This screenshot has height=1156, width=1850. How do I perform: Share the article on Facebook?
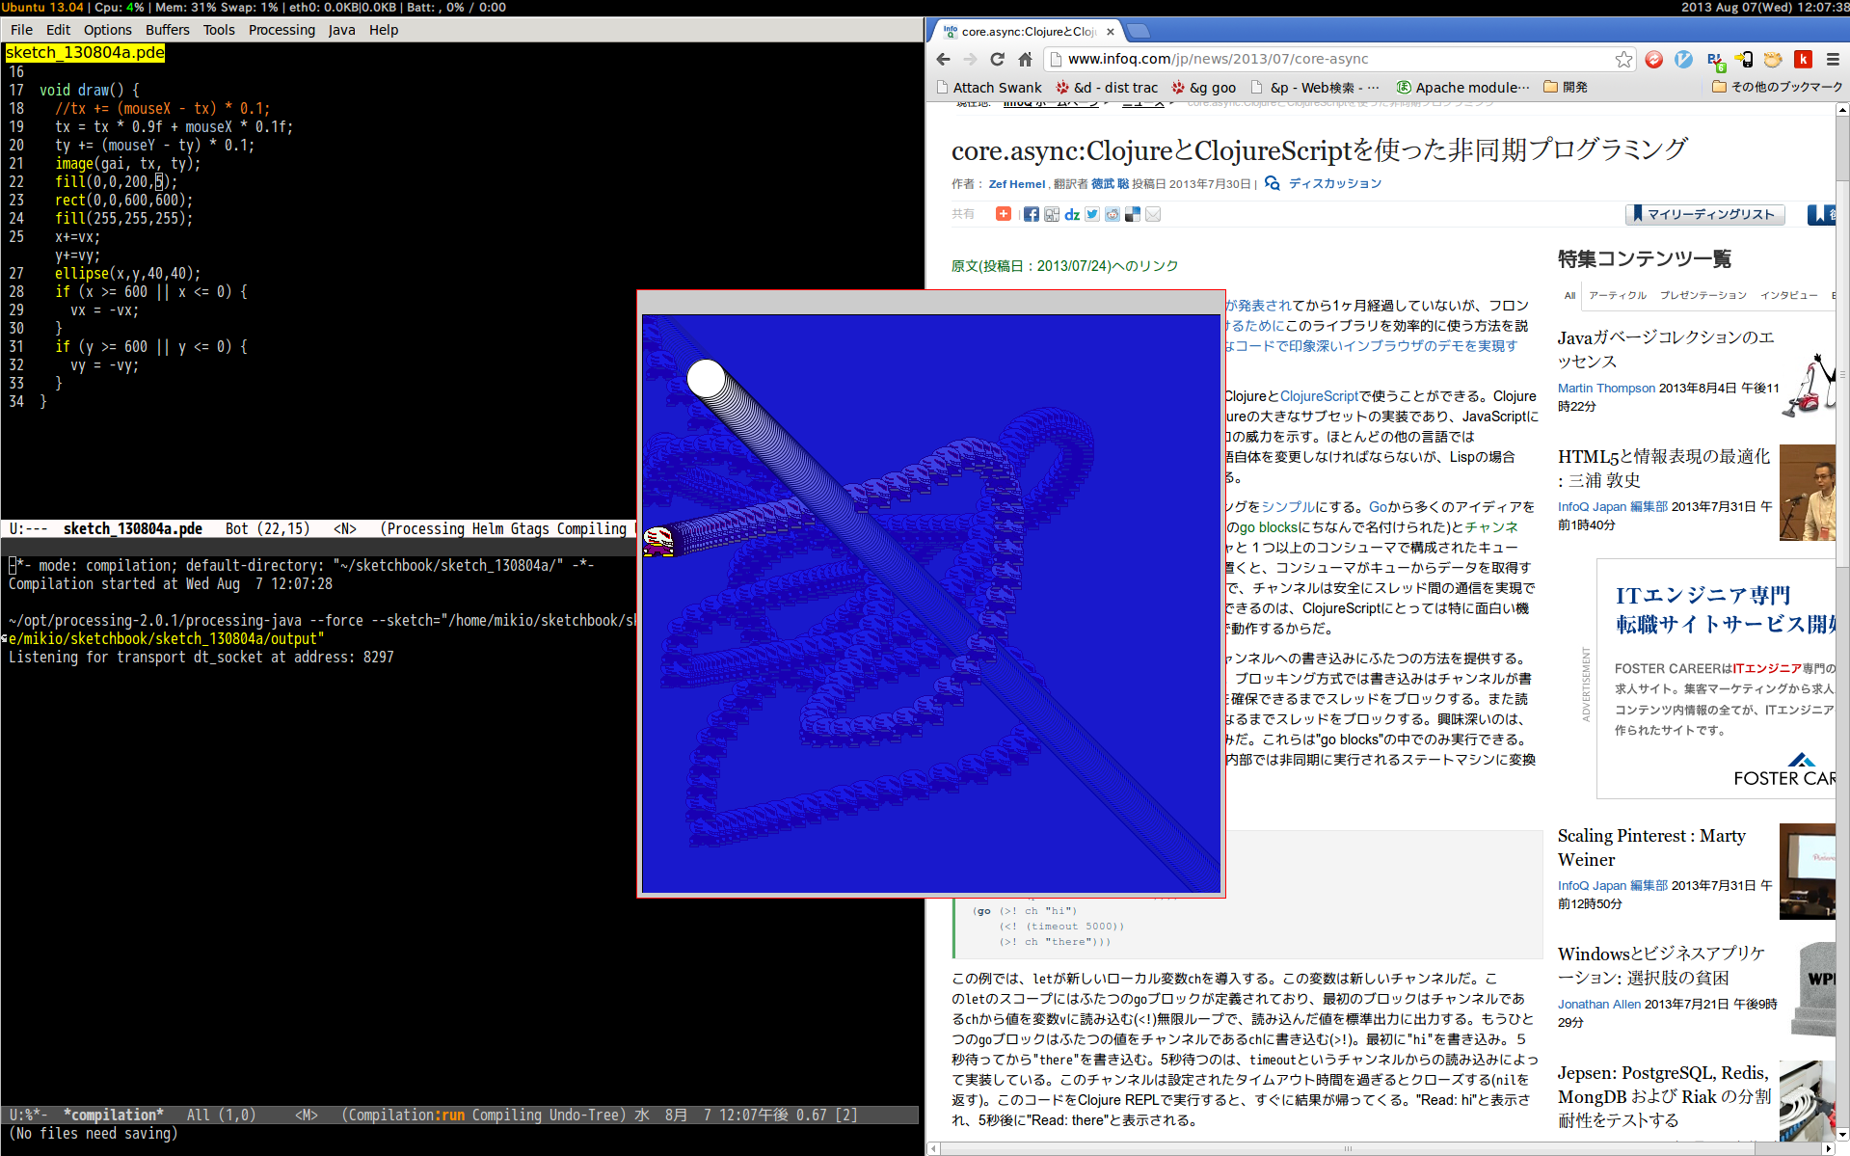1032,214
